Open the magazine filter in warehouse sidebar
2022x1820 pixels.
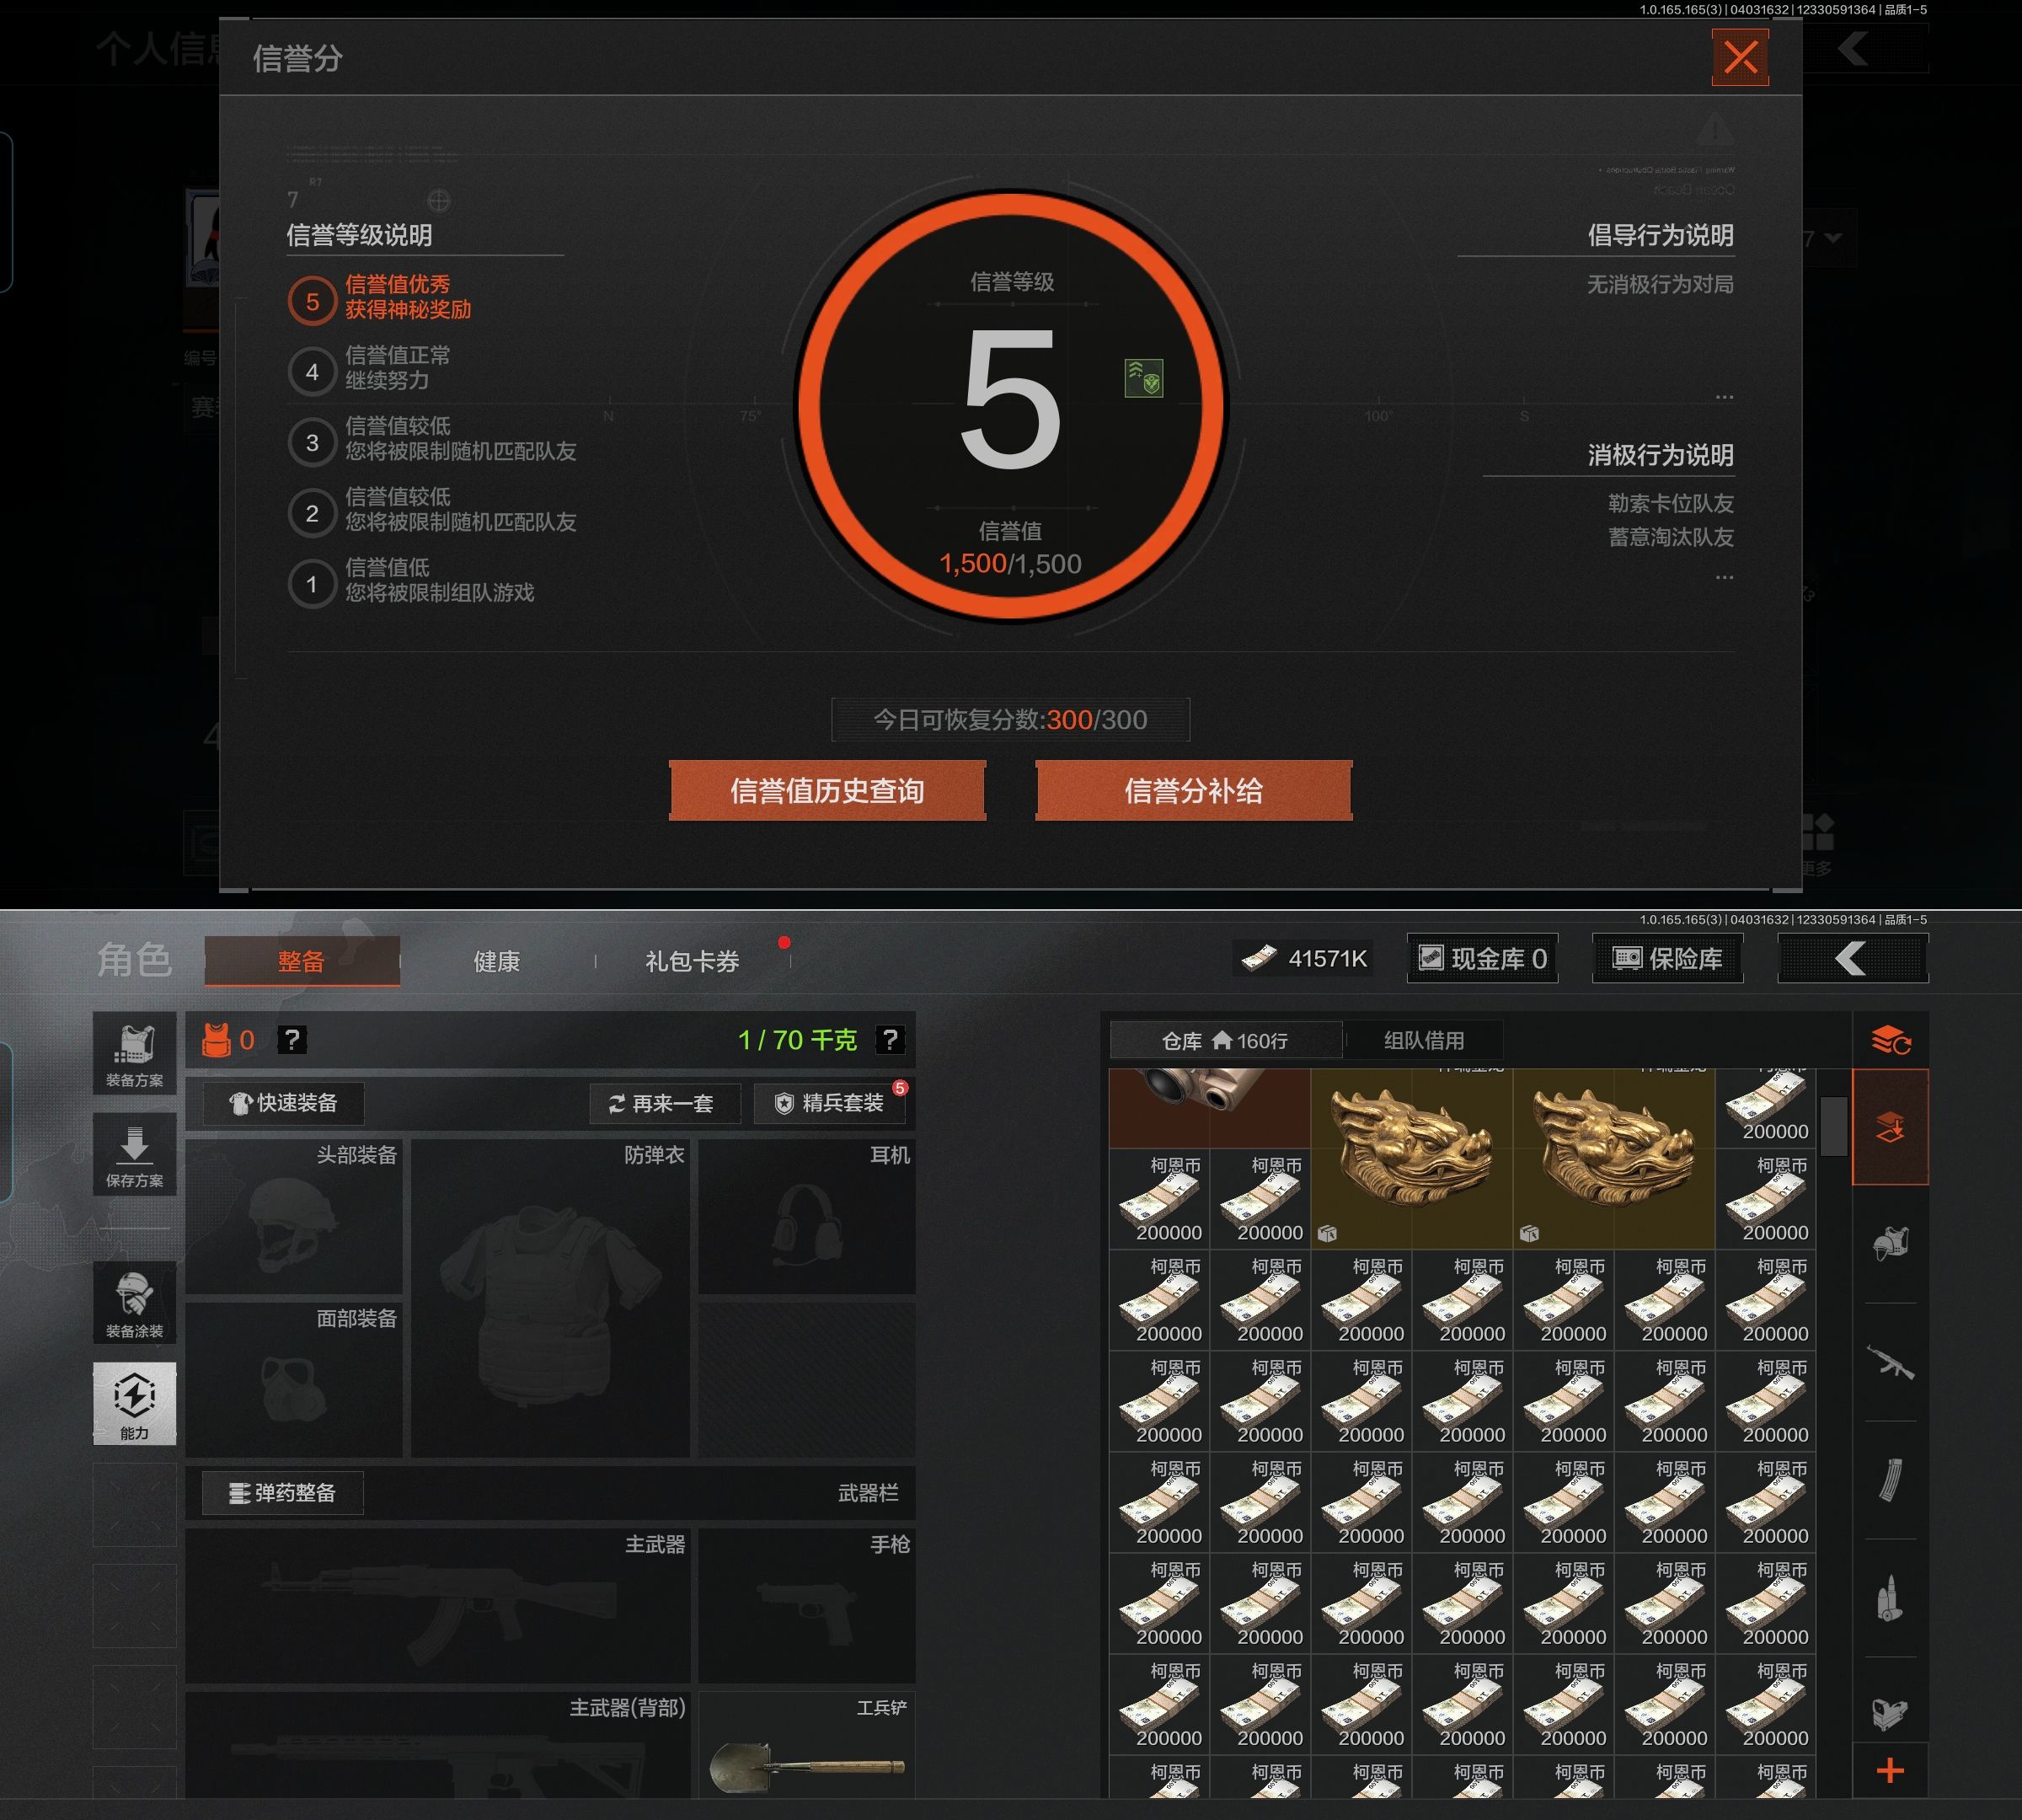(1890, 1480)
